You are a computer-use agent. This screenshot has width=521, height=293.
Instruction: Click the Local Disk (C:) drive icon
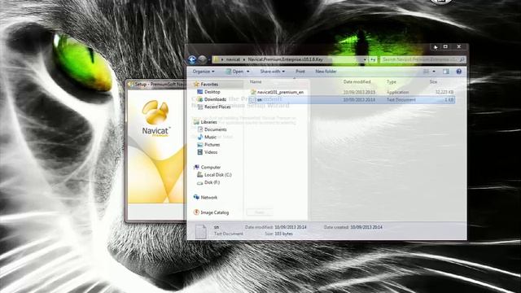[x=200, y=175]
